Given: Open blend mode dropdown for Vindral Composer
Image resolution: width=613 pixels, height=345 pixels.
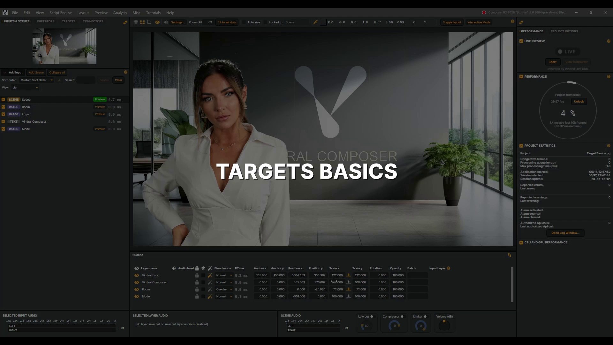Looking at the screenshot, I should [x=224, y=282].
